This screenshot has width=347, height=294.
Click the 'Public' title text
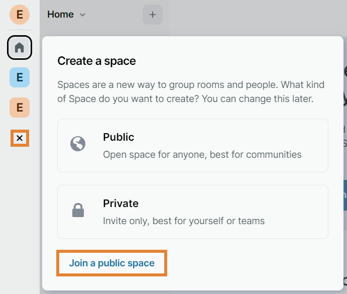pos(119,137)
